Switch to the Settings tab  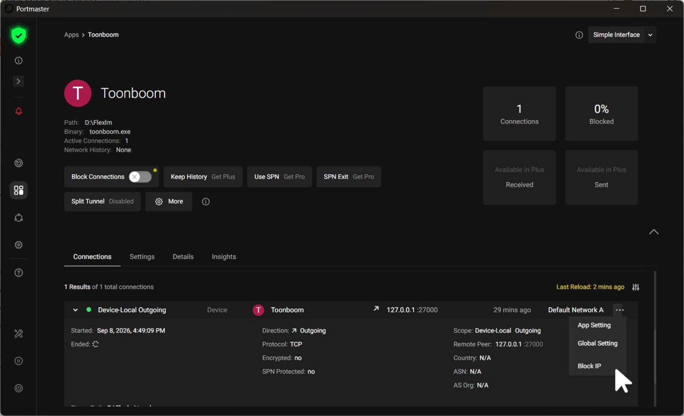tap(142, 256)
